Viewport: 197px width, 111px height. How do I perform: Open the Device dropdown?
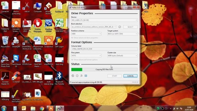pyautogui.click(x=104, y=20)
